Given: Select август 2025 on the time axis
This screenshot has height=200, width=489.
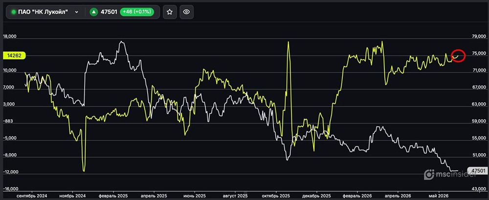Looking at the screenshot, I should (x=235, y=196).
